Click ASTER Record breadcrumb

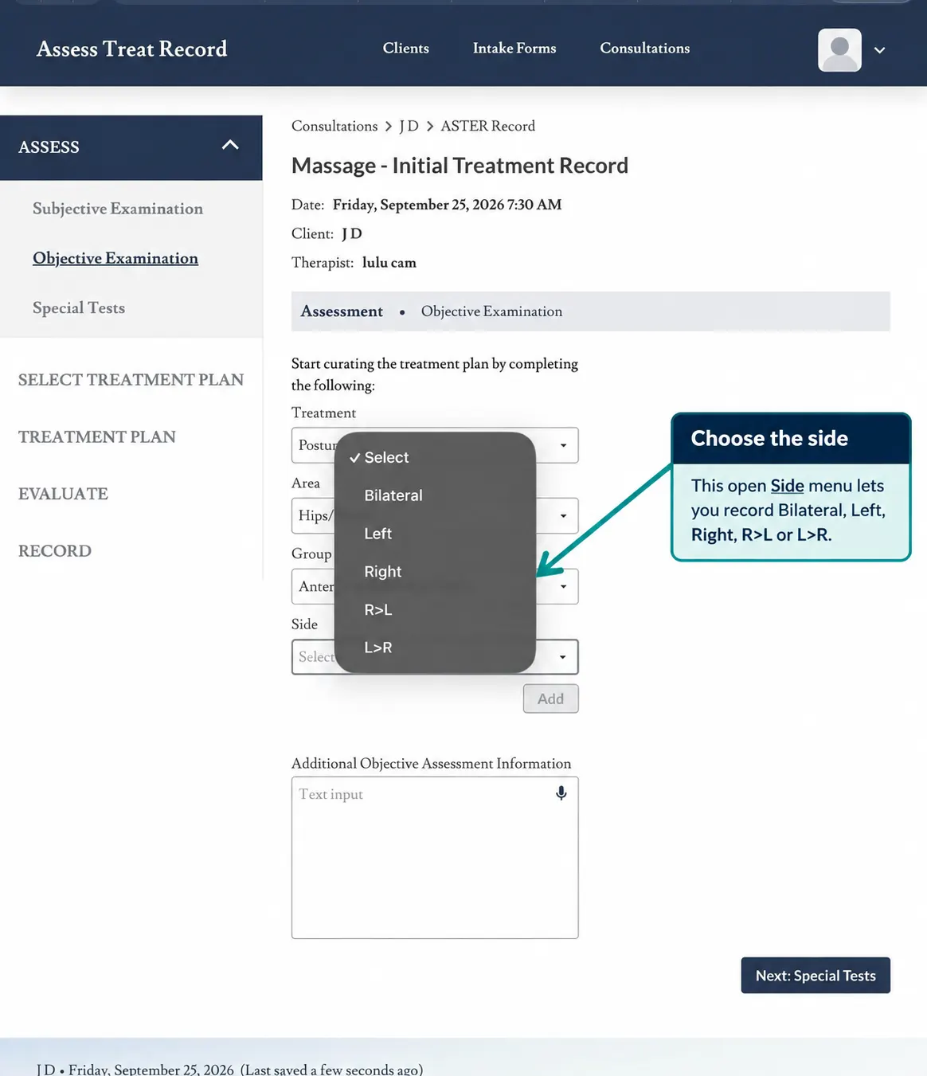click(x=487, y=126)
